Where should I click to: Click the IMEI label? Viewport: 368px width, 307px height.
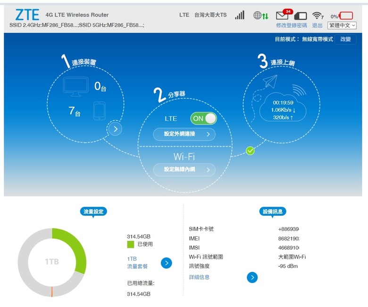[194, 239]
